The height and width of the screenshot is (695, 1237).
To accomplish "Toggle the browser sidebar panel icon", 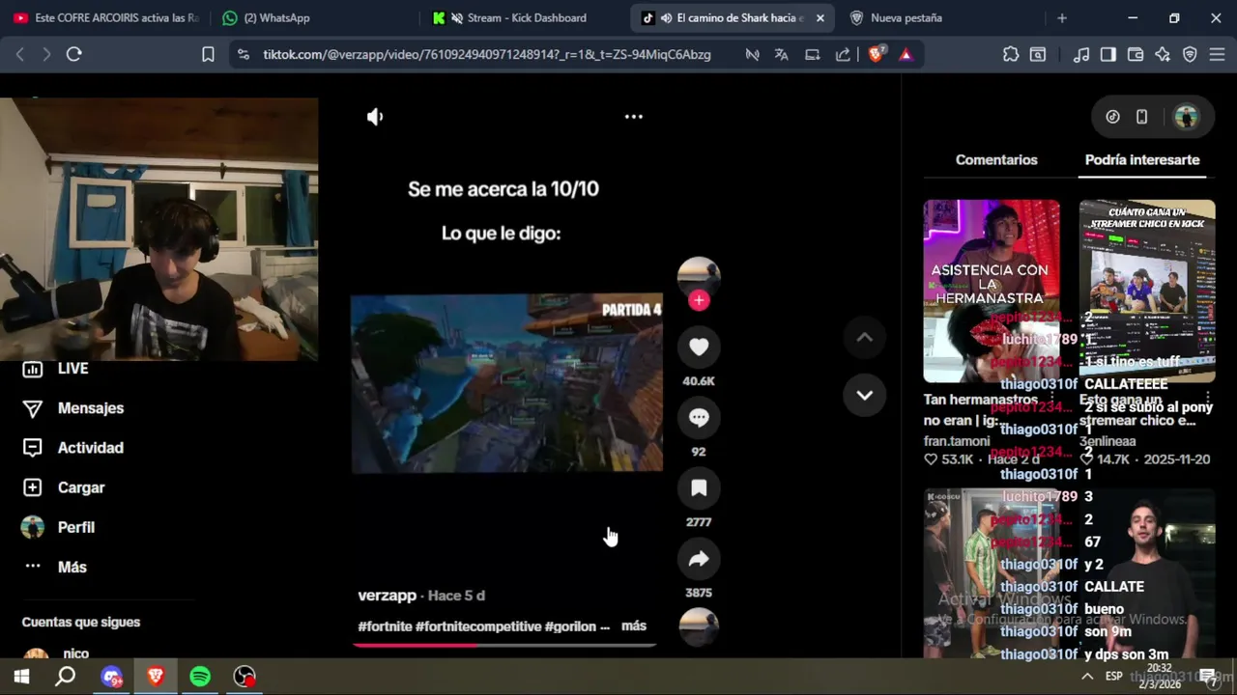I will 1108,55.
